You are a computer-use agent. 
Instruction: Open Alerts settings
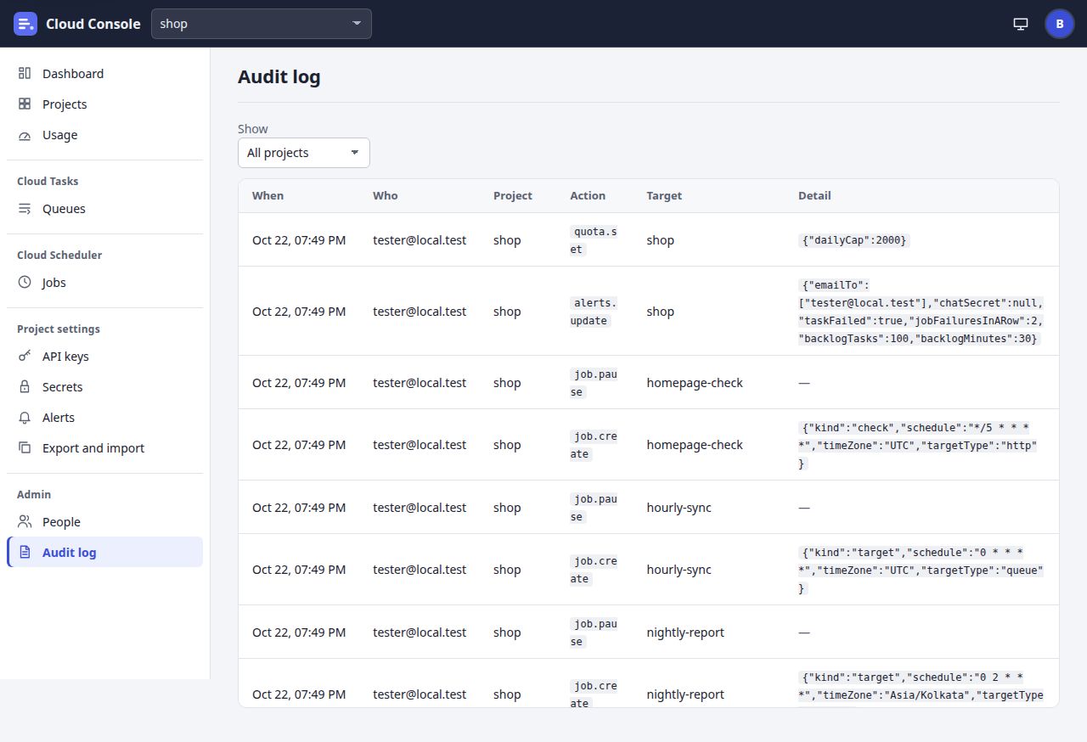click(x=105, y=418)
